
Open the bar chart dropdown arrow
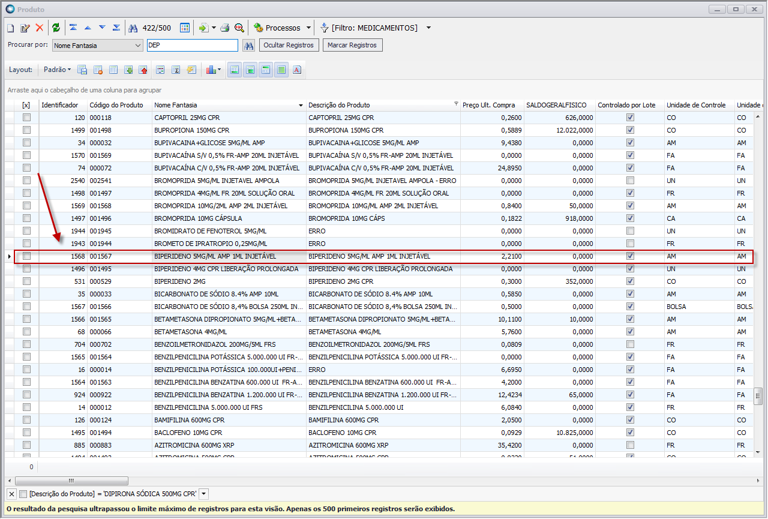[x=219, y=70]
